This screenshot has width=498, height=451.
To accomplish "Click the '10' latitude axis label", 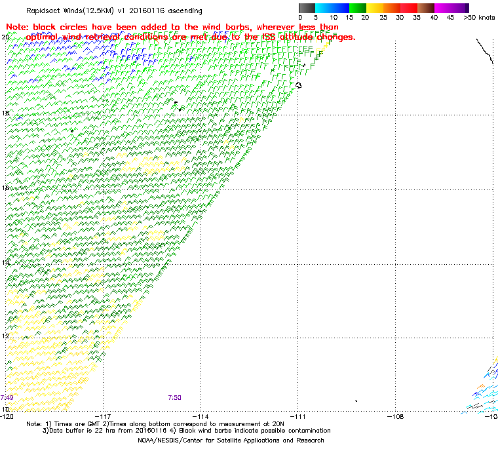I will click(5, 409).
